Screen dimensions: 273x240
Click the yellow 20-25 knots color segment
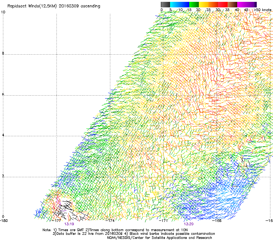pyautogui.click(x=204, y=4)
